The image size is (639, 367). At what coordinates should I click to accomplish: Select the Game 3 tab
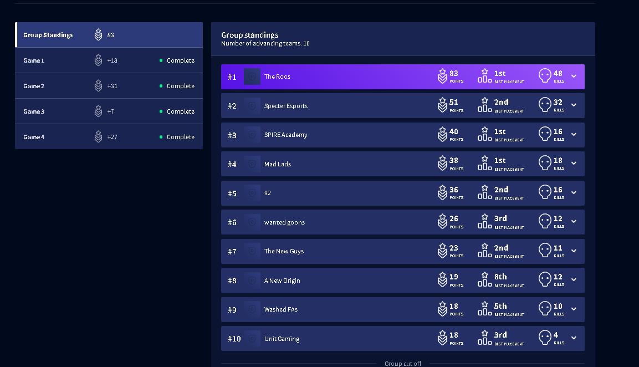pyautogui.click(x=109, y=111)
